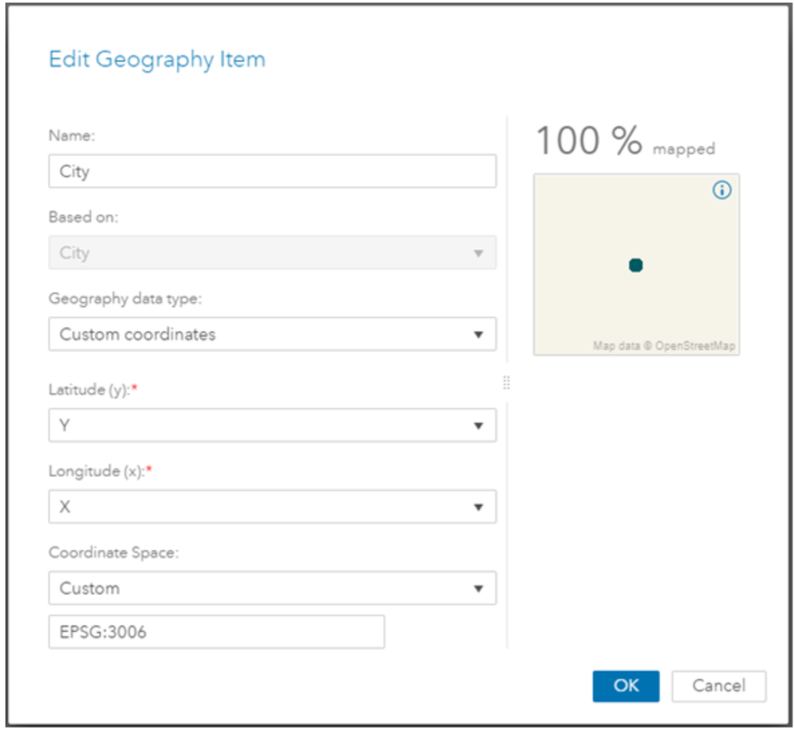The image size is (794, 738).
Task: Click the EPSG:3006 input field
Action: (x=216, y=632)
